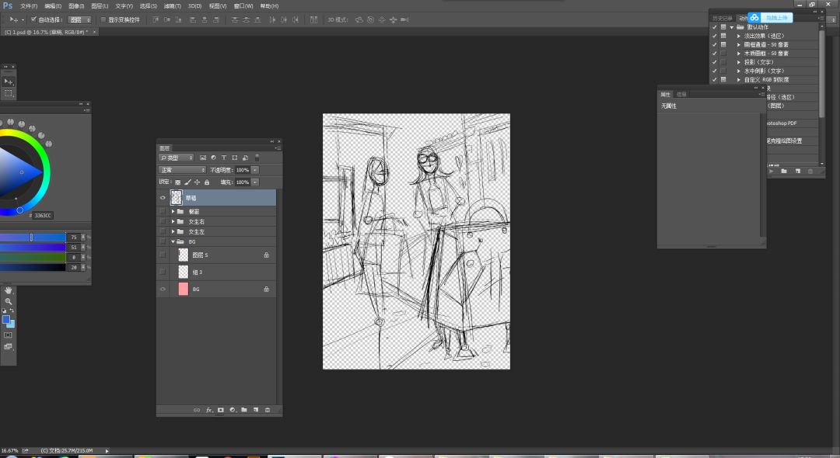Open the 正常 blend mode dropdown
The height and width of the screenshot is (458, 840).
pyautogui.click(x=183, y=169)
